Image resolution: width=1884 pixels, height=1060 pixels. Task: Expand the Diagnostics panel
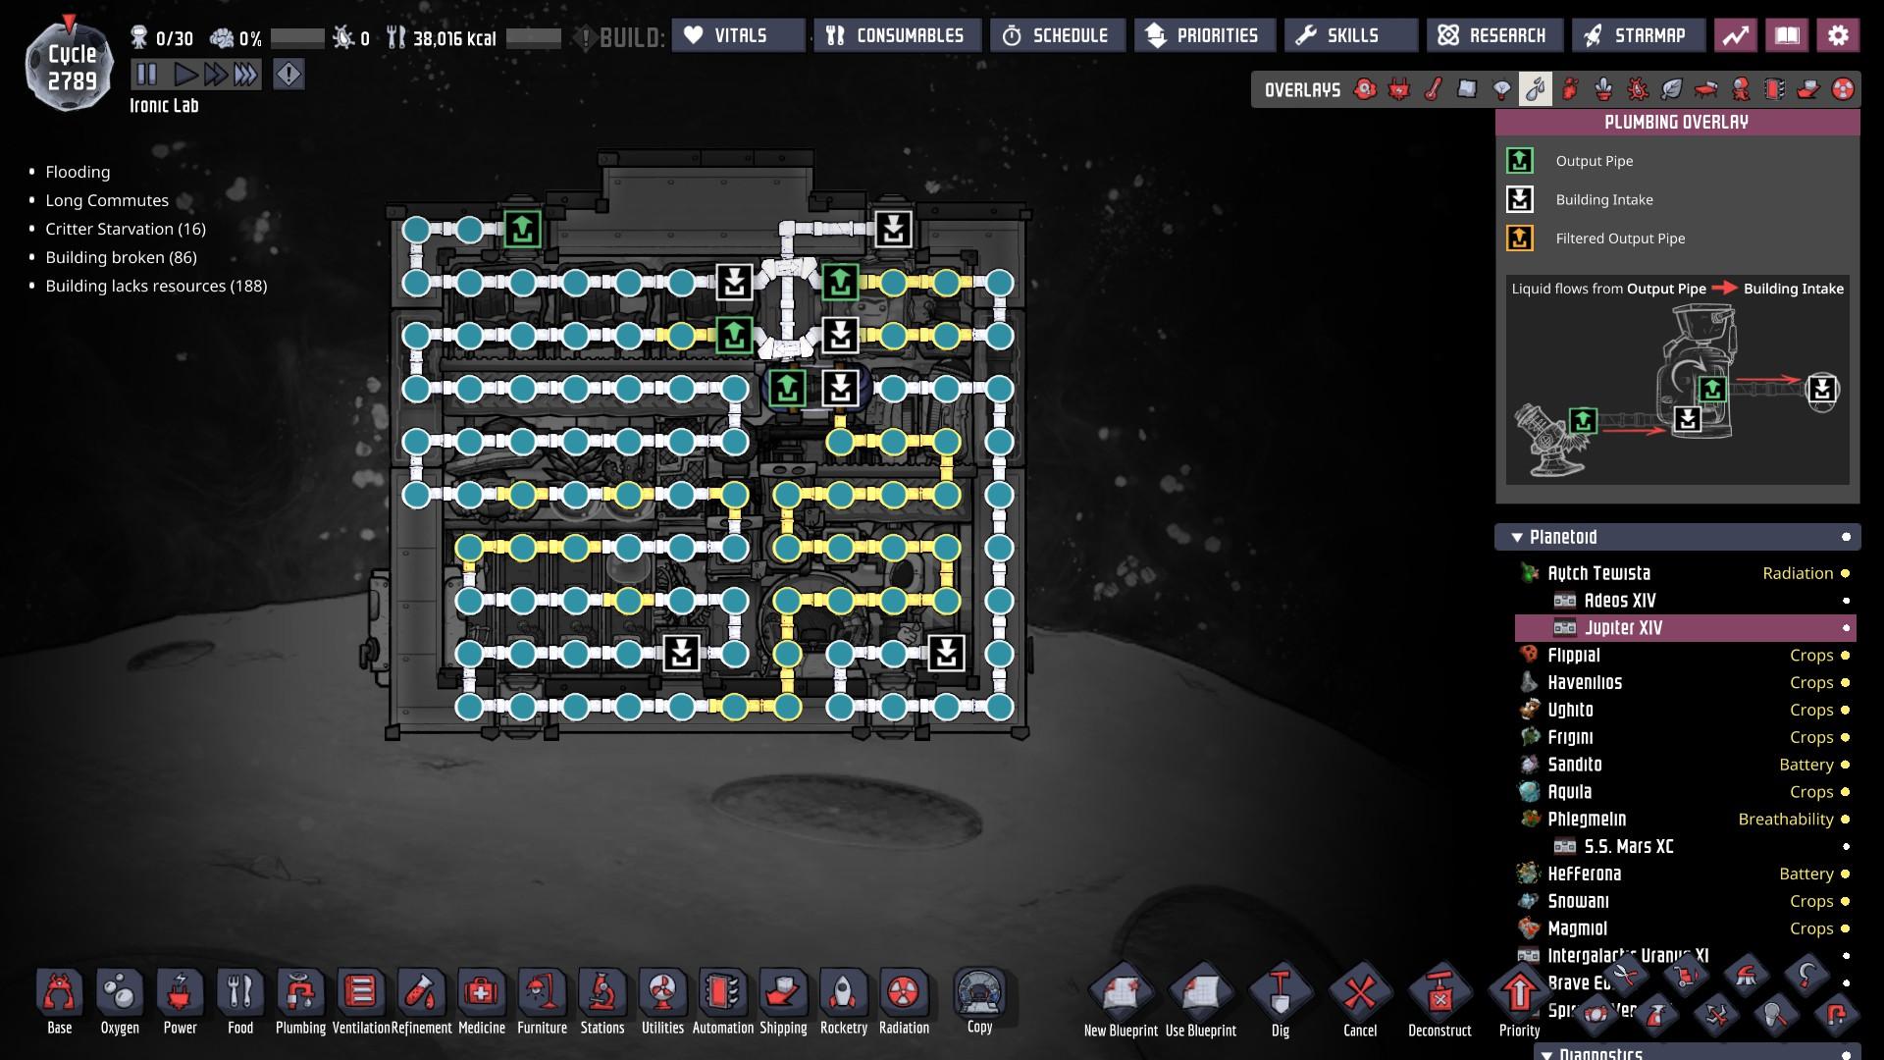click(x=1546, y=1053)
